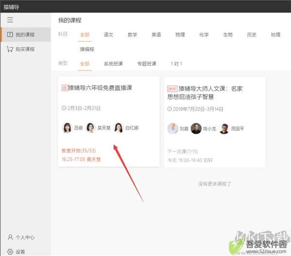291x256 pixels.
Task: Open 我的课程 in sidebar
Action: pyautogui.click(x=26, y=34)
